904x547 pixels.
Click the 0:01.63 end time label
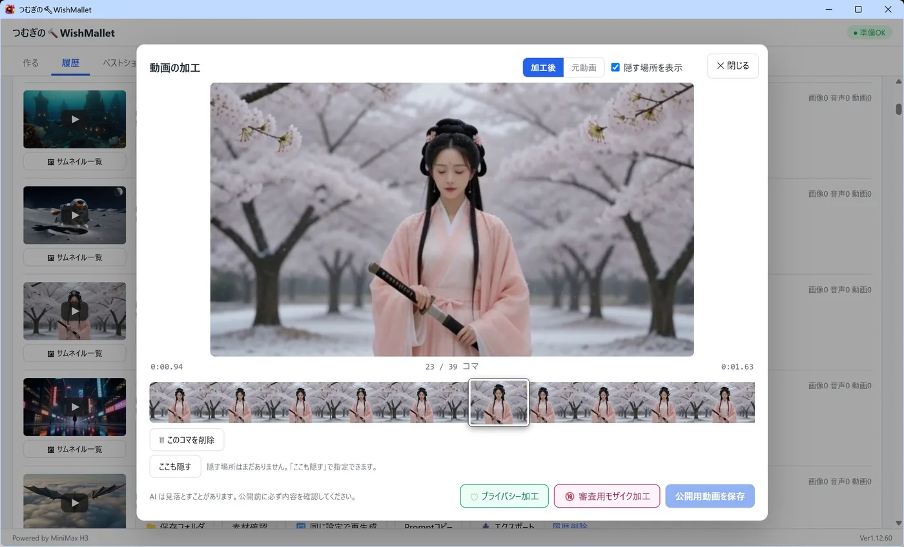click(737, 366)
